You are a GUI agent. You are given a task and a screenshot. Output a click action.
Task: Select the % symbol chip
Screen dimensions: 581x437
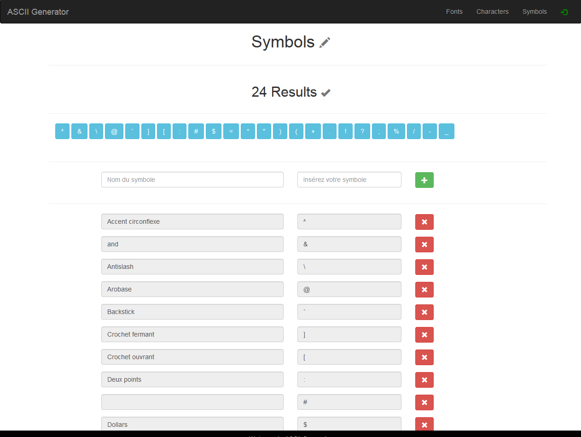[x=396, y=131]
